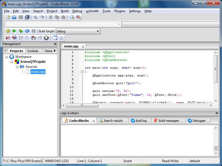
Task: Abort compilation using the X toolbar icon
Action: (x=33, y=31)
